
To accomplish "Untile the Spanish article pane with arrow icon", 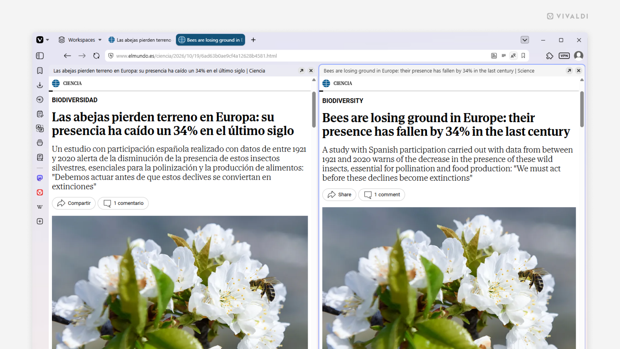I will point(302,70).
